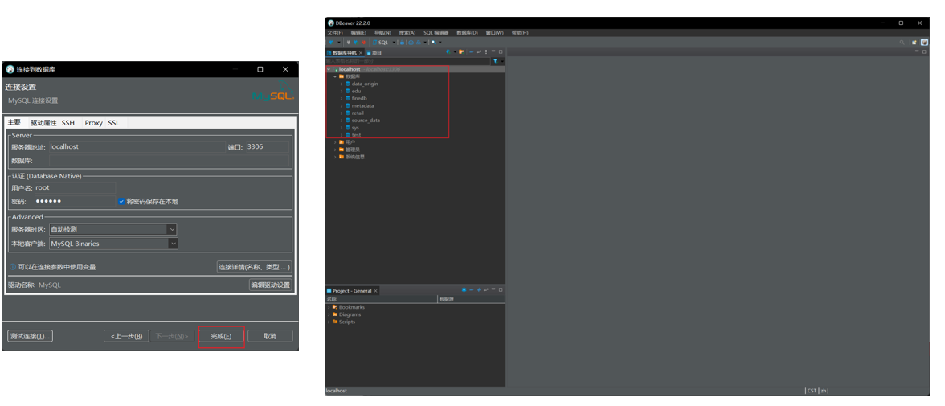The image size is (945, 406).
Task: Click the search icon at DBeaver toolbar right end
Action: [x=902, y=43]
